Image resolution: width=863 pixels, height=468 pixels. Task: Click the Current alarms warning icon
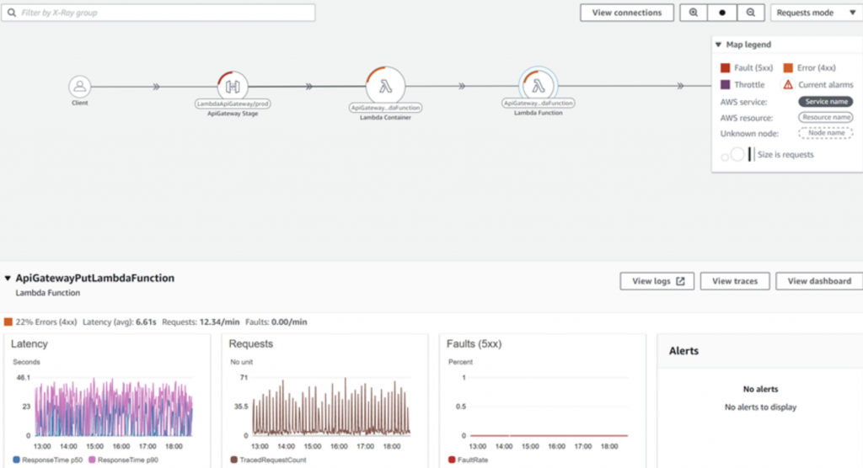click(x=788, y=85)
